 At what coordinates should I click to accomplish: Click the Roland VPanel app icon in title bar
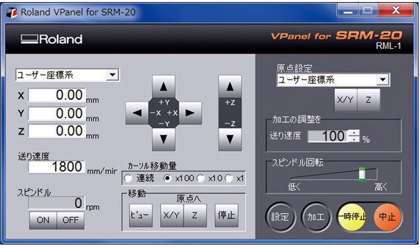11,12
